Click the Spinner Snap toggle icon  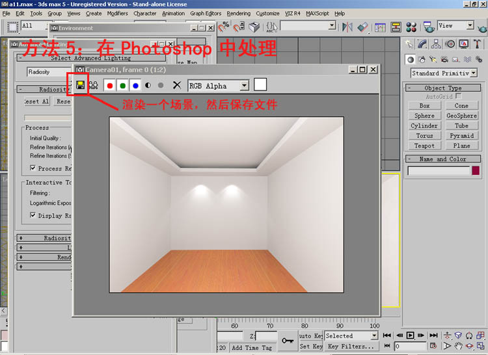point(239,27)
